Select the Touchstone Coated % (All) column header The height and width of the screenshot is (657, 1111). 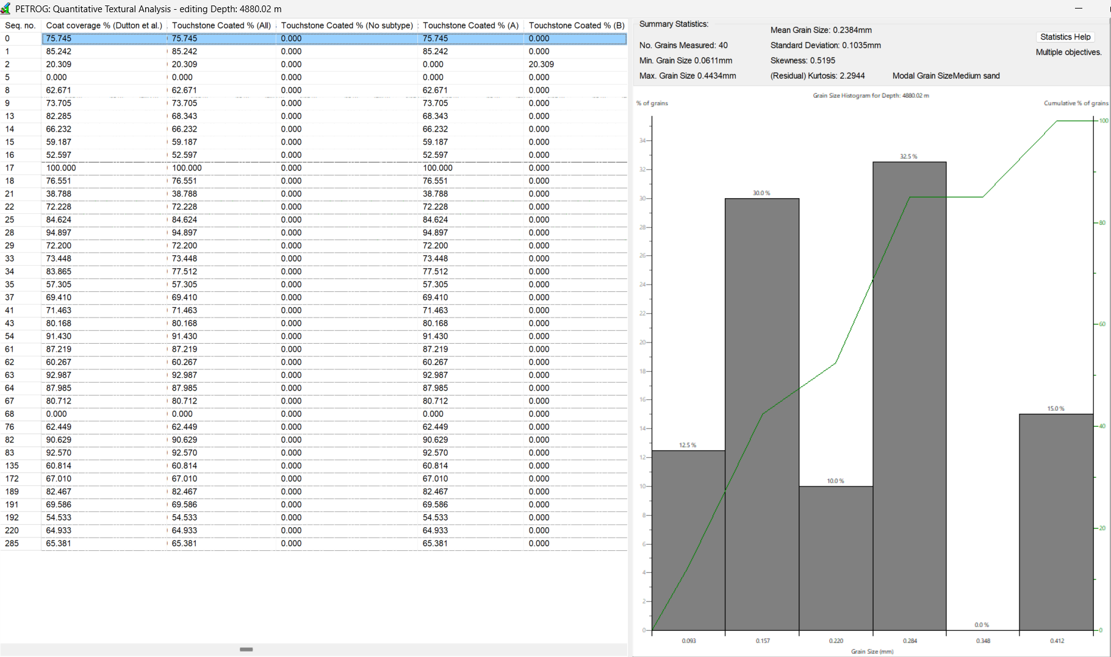[221, 26]
